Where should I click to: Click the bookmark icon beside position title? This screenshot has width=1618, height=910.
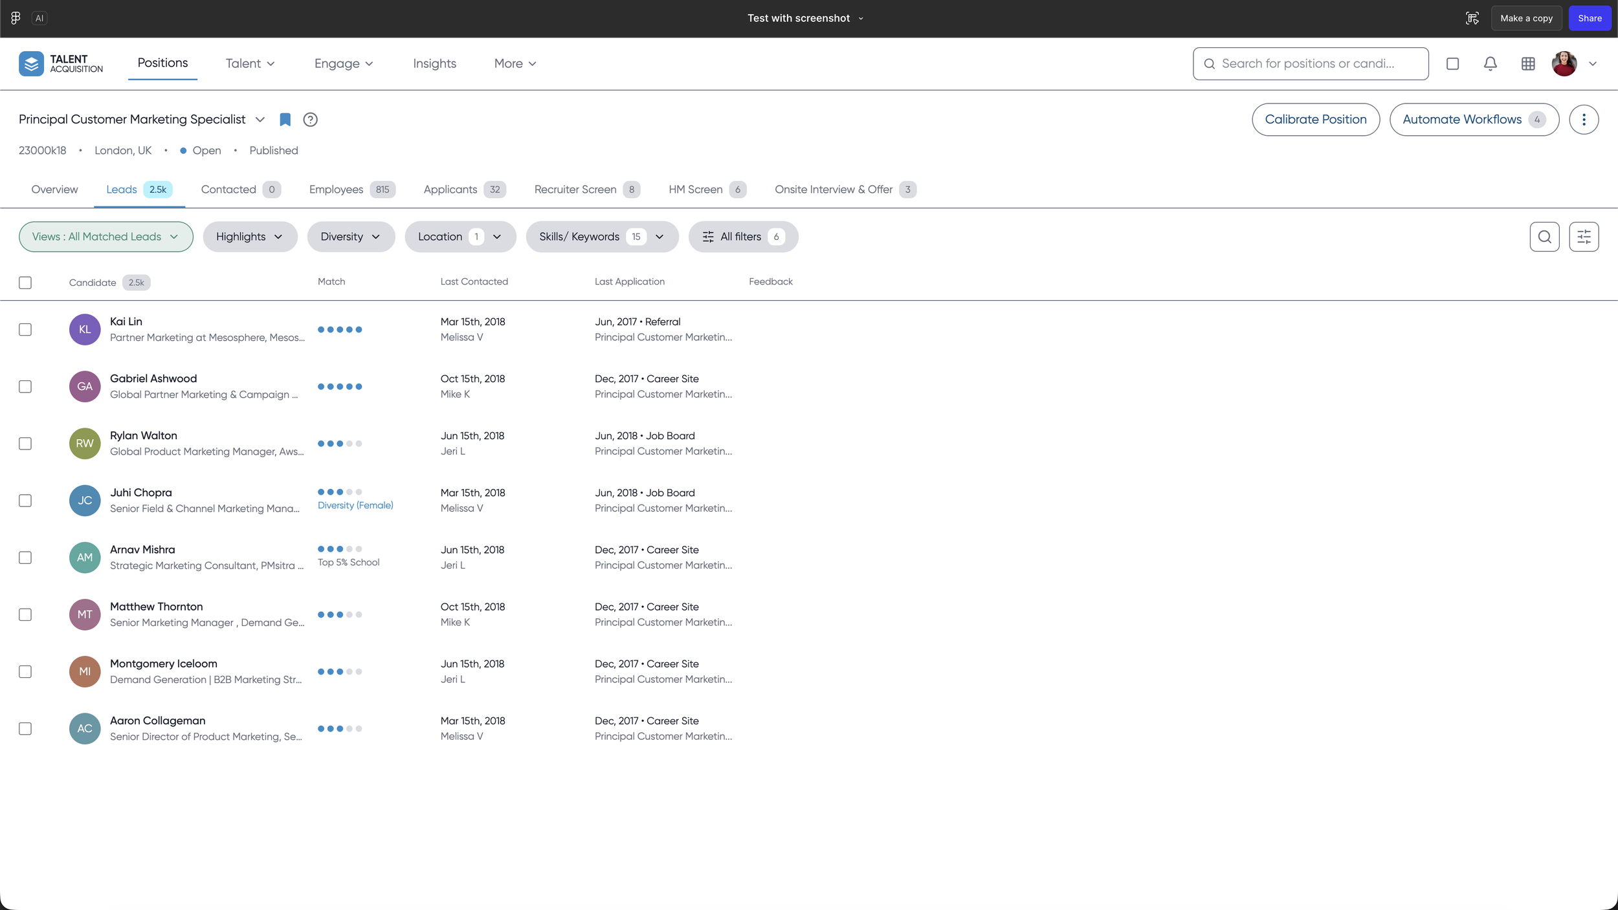click(x=285, y=120)
